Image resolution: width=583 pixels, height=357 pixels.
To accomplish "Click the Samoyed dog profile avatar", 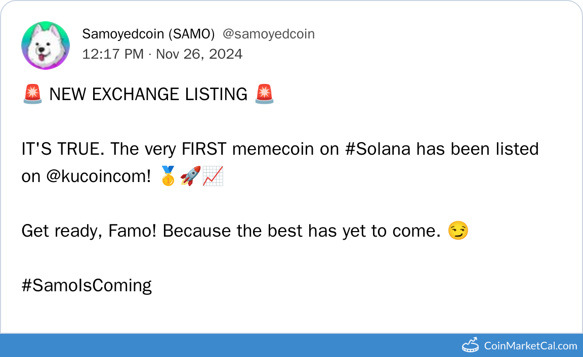I will [x=46, y=46].
